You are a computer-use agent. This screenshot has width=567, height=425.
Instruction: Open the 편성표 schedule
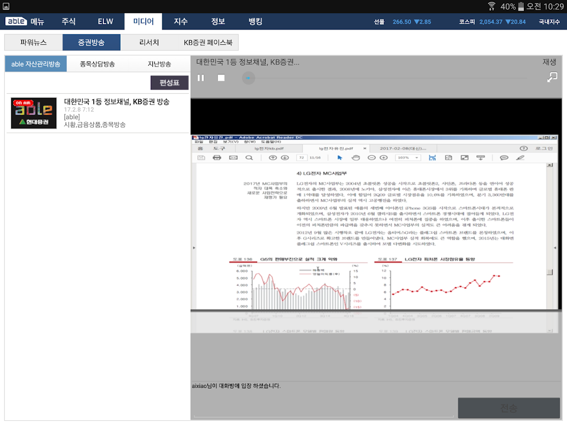coord(170,82)
